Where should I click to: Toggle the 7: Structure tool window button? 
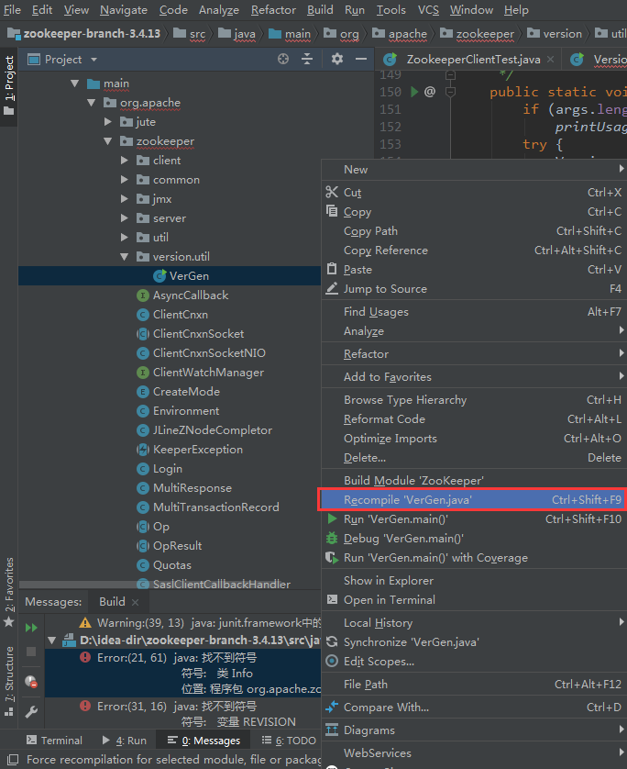coord(9,681)
